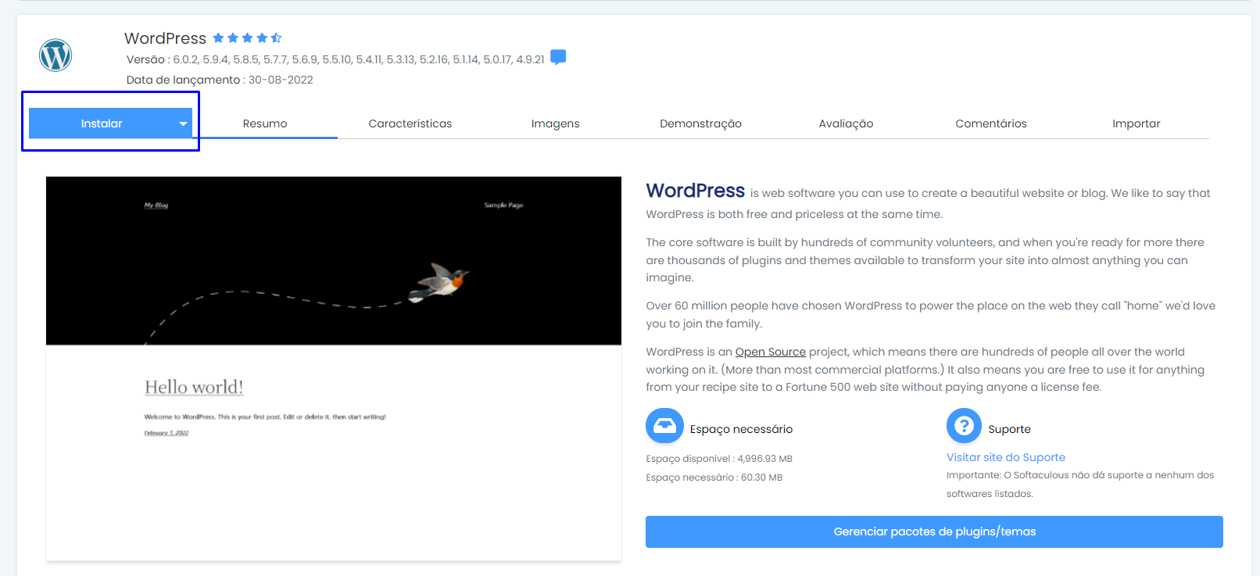Click the star rating next to WordPress

[247, 38]
